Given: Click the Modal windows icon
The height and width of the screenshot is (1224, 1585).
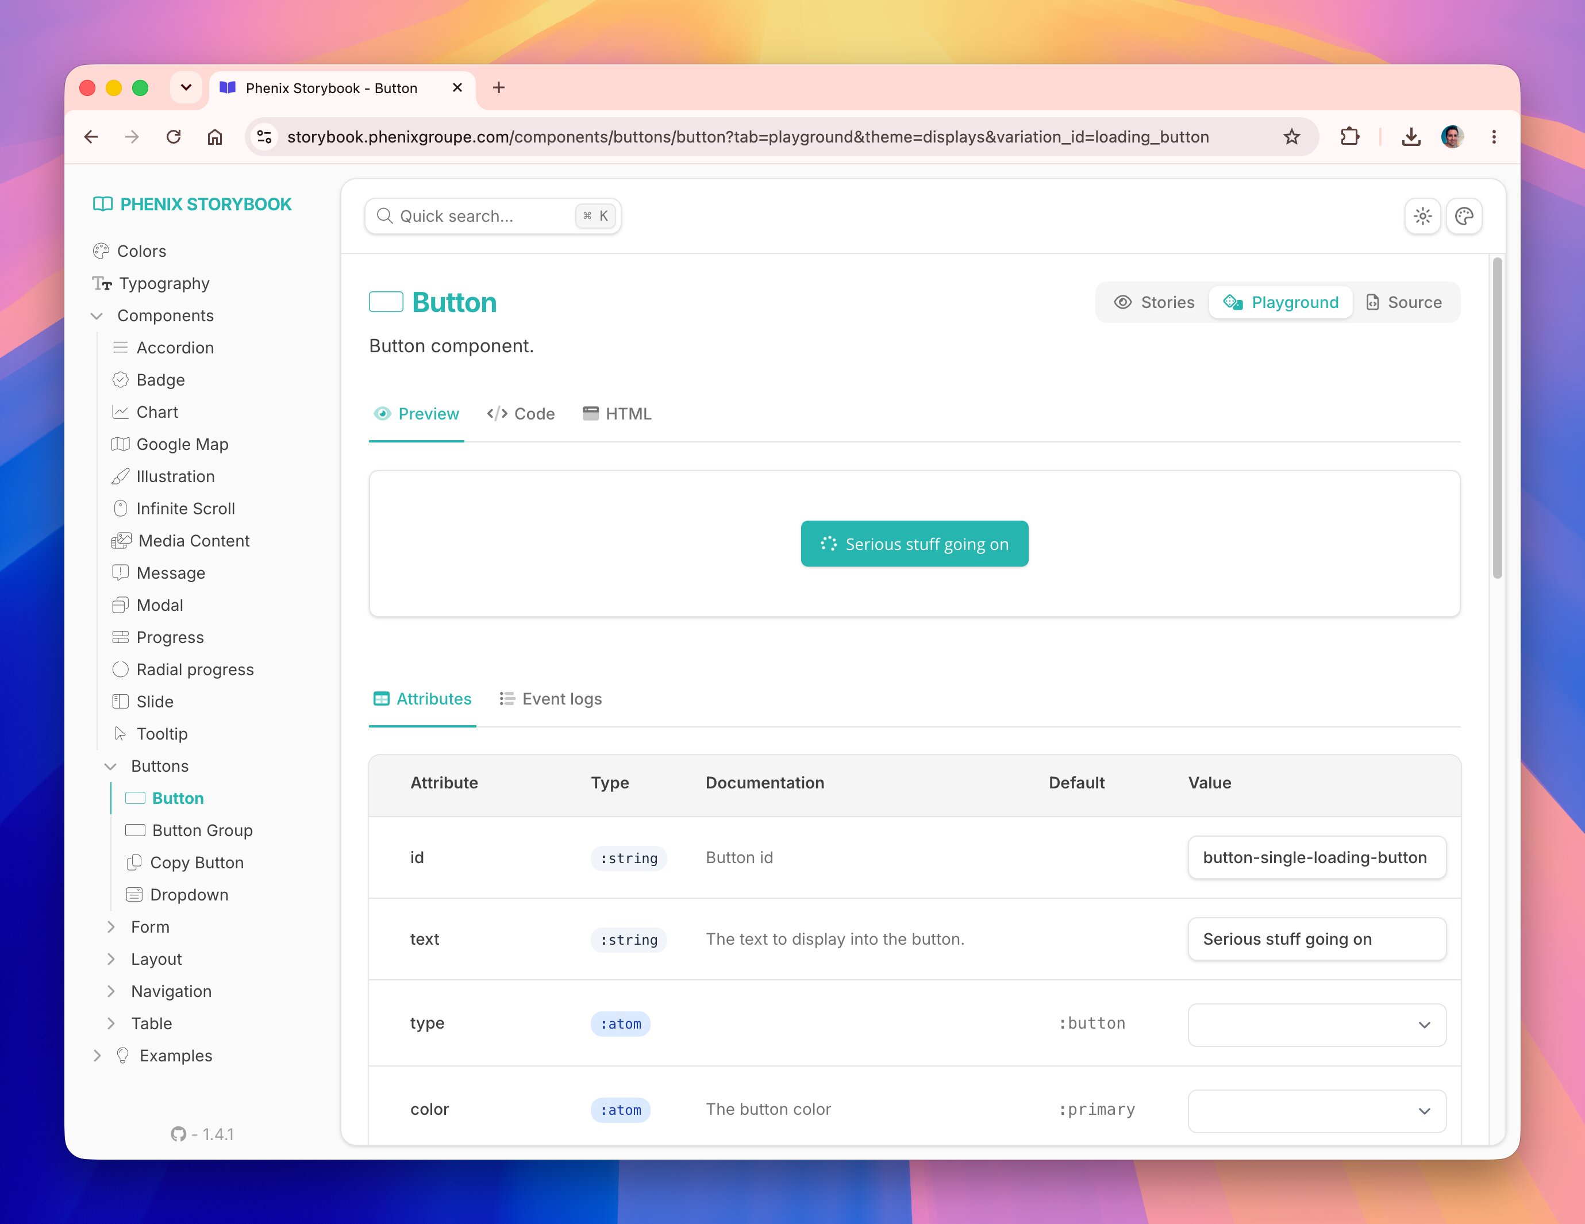Looking at the screenshot, I should [x=121, y=605].
